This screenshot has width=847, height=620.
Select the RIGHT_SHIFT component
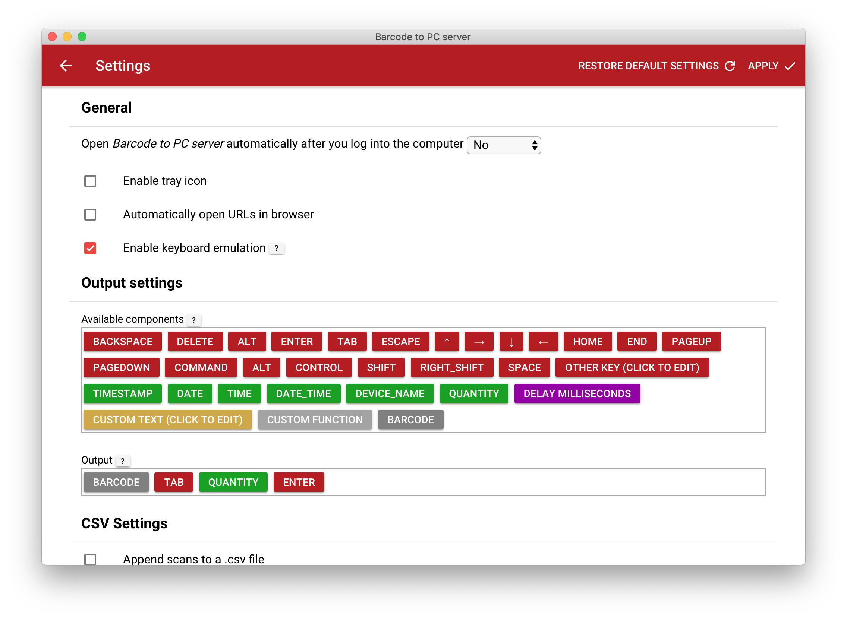point(452,367)
